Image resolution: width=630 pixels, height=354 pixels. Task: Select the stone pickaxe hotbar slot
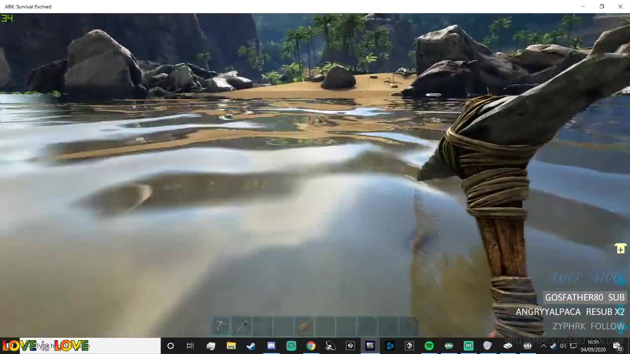click(221, 325)
